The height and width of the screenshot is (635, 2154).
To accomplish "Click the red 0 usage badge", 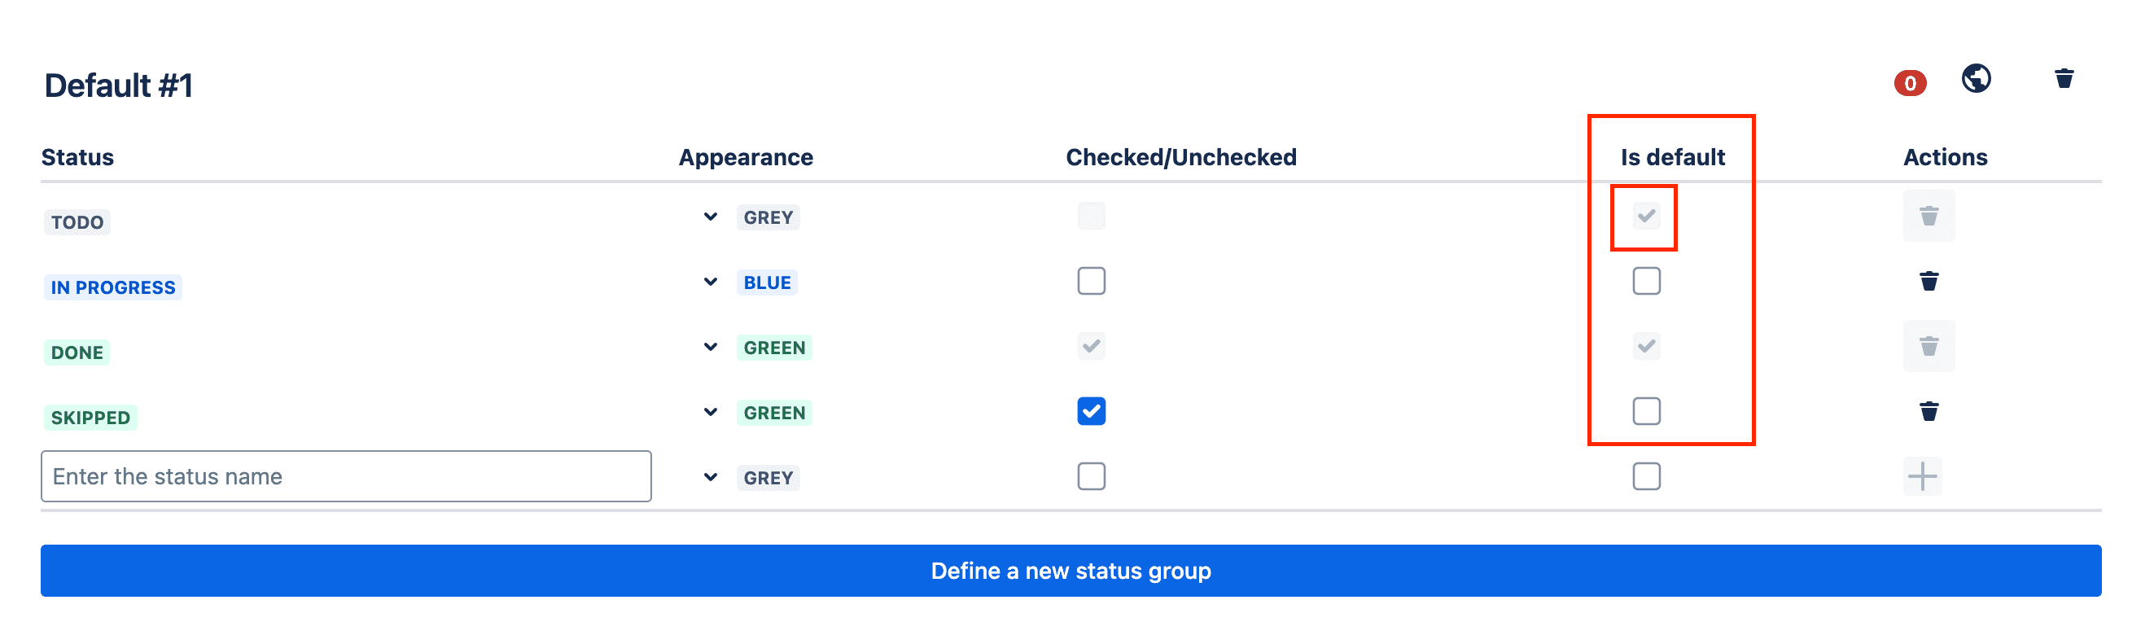I will coord(1910,83).
